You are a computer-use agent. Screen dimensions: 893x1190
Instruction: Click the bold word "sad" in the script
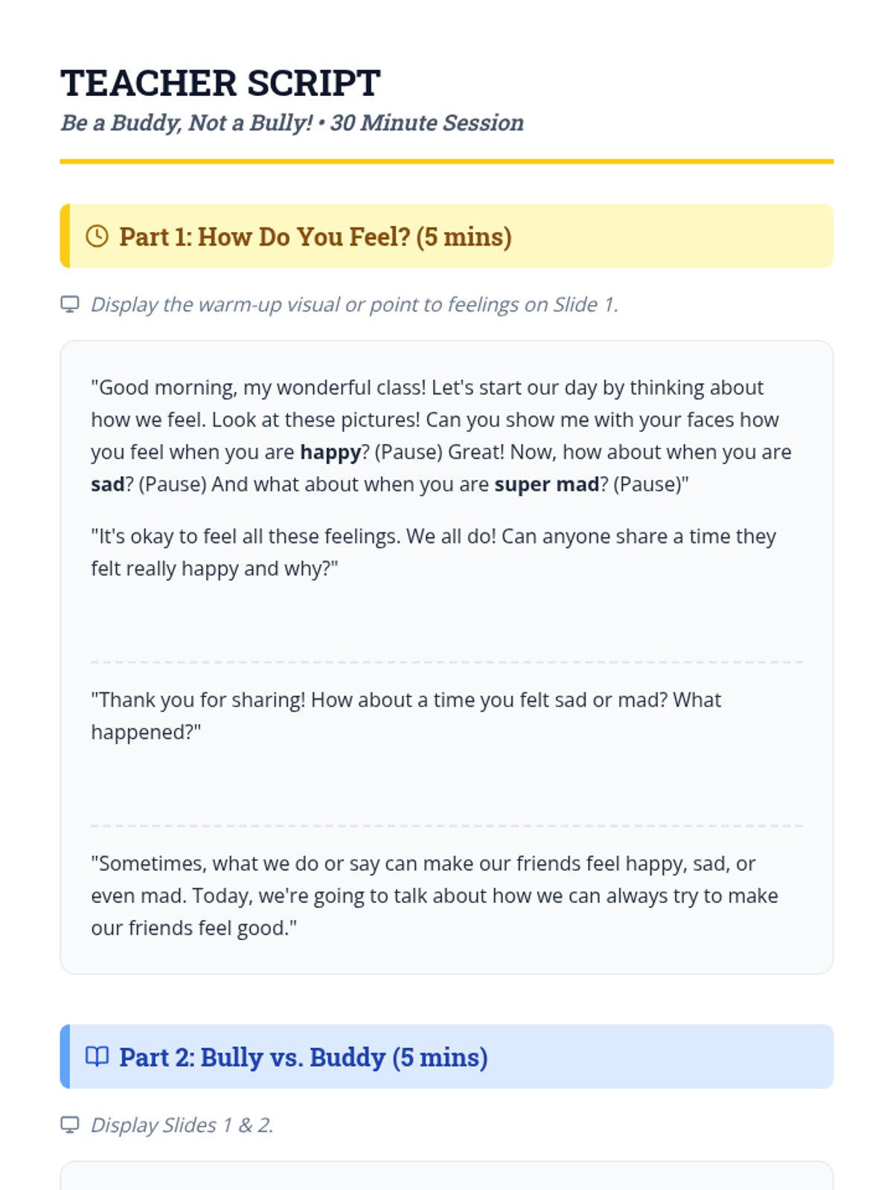pos(107,484)
